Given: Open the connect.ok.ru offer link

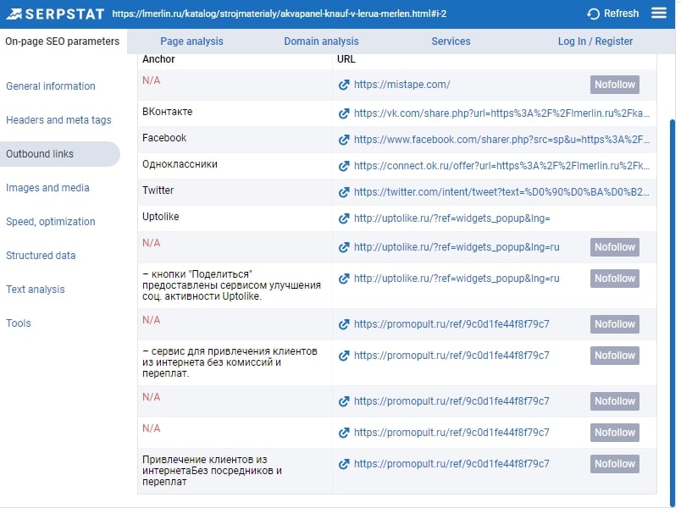Looking at the screenshot, I should [501, 165].
